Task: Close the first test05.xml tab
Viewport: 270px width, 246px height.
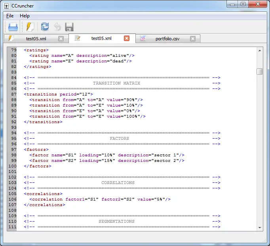Action: [61, 39]
